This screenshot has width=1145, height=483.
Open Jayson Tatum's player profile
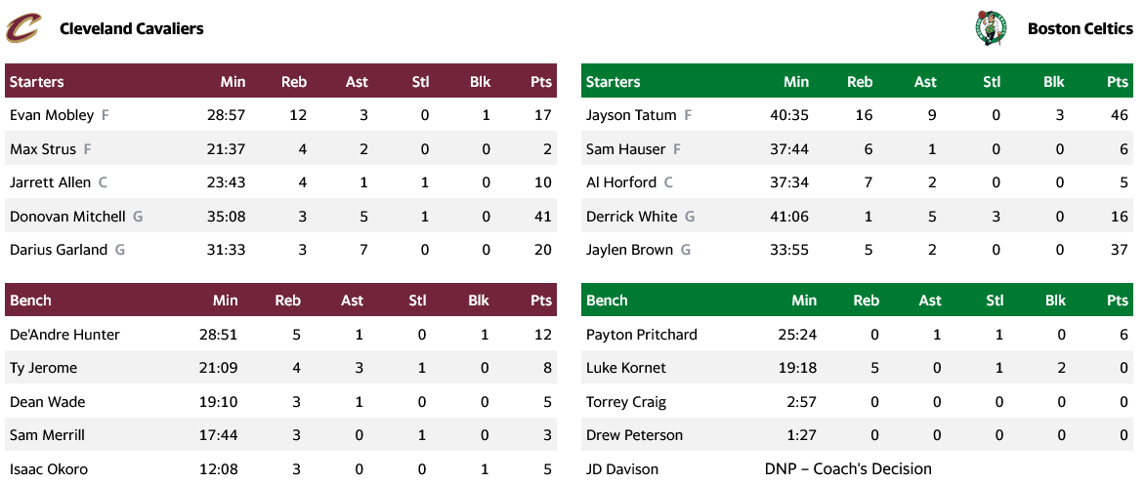631,115
